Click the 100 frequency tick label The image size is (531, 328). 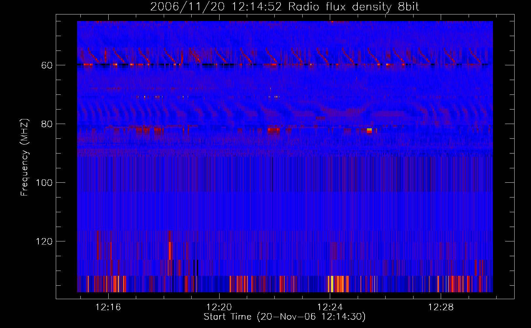(44, 183)
